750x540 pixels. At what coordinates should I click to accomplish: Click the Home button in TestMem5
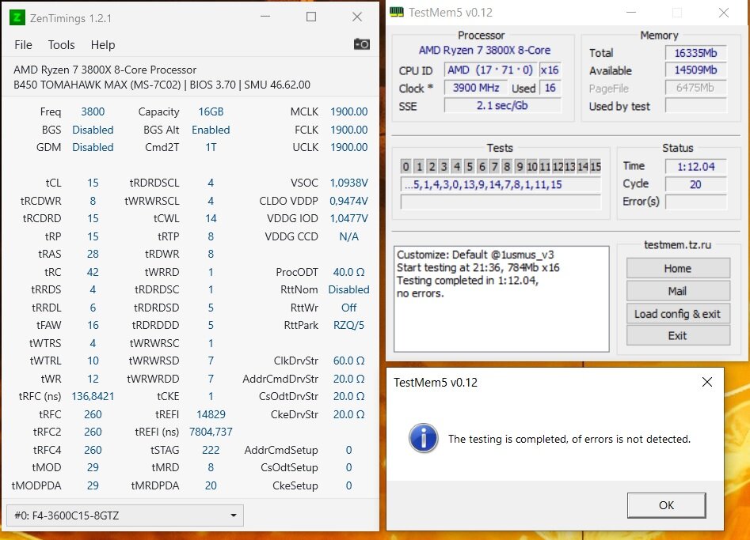(678, 268)
